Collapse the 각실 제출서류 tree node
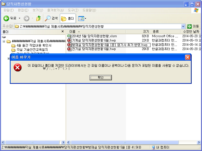202x151 pixels. 4,41
